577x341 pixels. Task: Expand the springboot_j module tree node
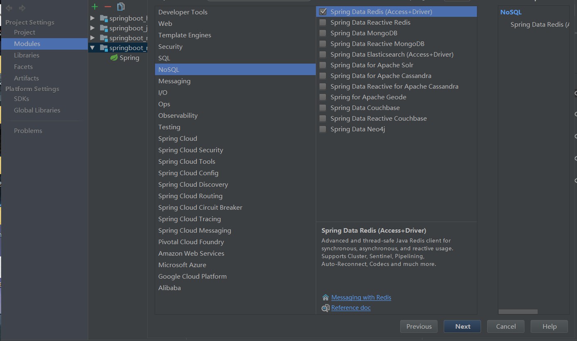pyautogui.click(x=92, y=28)
